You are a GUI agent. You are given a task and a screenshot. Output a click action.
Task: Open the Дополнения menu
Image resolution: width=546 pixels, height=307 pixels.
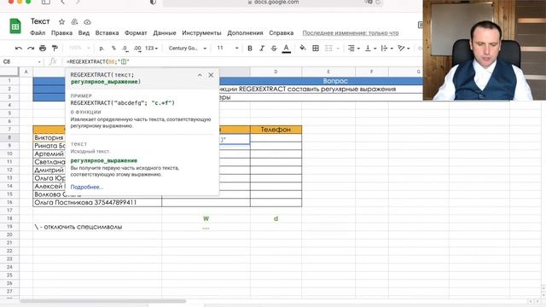tap(245, 33)
